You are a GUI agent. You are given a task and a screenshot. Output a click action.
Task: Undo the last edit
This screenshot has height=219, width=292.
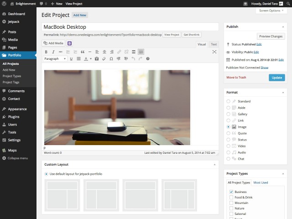pyautogui.click(x=133, y=59)
